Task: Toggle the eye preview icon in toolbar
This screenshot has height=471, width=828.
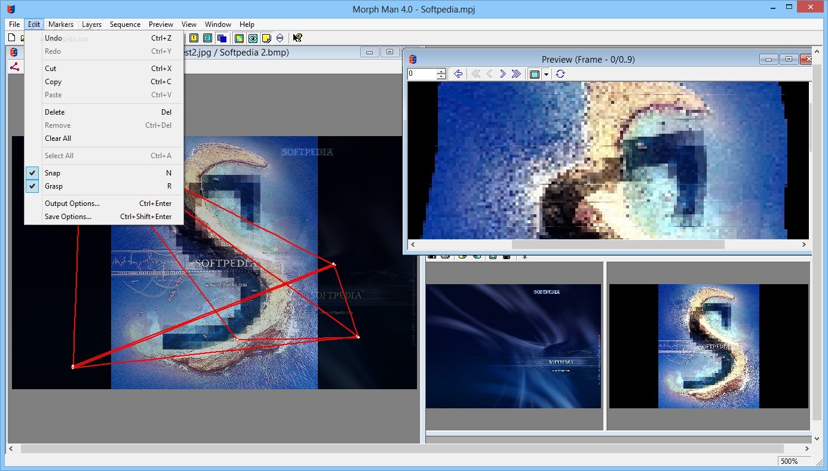Action: 253,38
